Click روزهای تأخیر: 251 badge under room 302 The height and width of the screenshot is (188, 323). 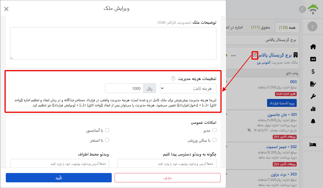click(x=285, y=164)
